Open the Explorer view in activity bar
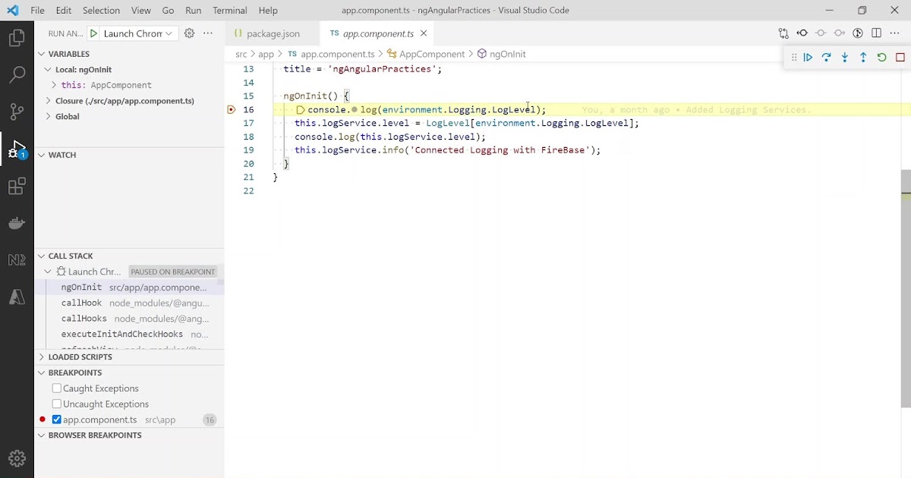Viewport: 911px width, 478px height. point(17,37)
